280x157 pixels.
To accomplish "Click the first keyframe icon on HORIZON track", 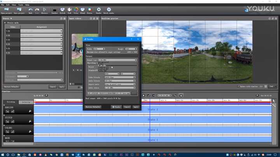I will point(7,111).
